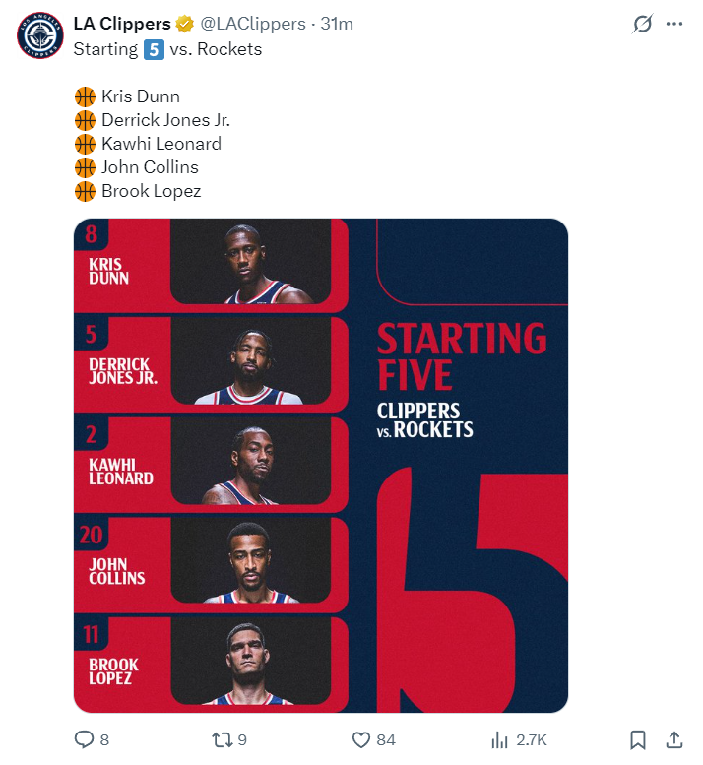This screenshot has height=765, width=703.
Task: Click the @LAClippers handle
Action: [x=253, y=24]
